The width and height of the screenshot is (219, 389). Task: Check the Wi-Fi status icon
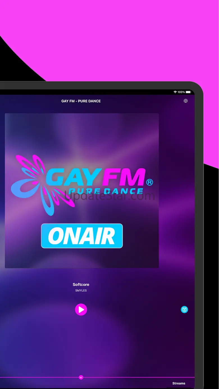point(175,92)
